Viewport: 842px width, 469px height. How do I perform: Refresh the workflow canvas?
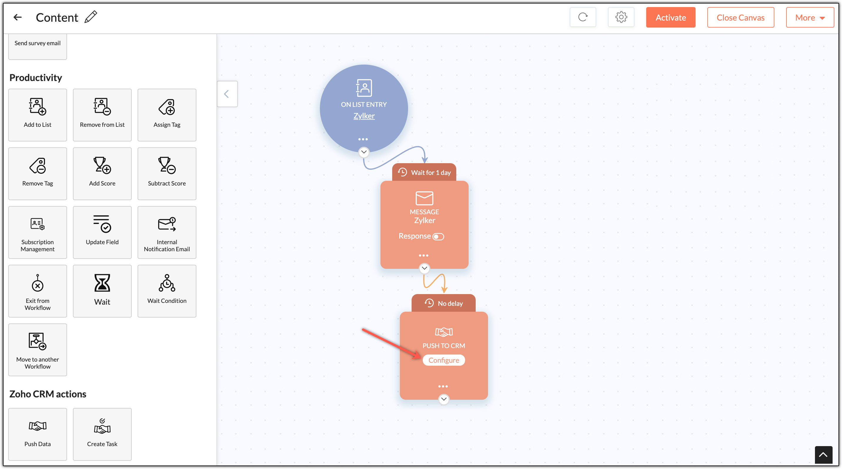point(583,17)
